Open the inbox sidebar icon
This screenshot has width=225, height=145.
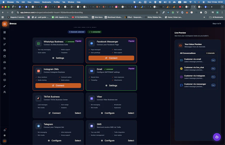(x=4, y=62)
